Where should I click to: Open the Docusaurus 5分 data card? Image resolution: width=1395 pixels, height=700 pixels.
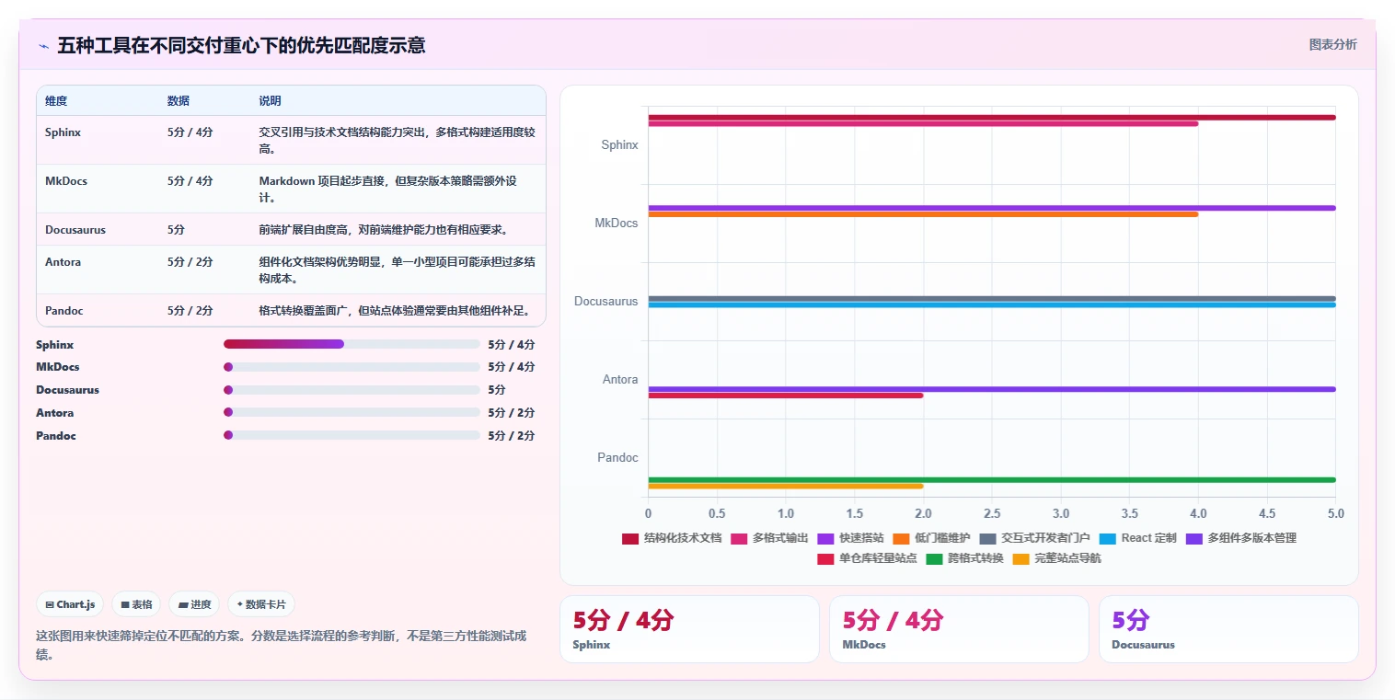(1228, 629)
